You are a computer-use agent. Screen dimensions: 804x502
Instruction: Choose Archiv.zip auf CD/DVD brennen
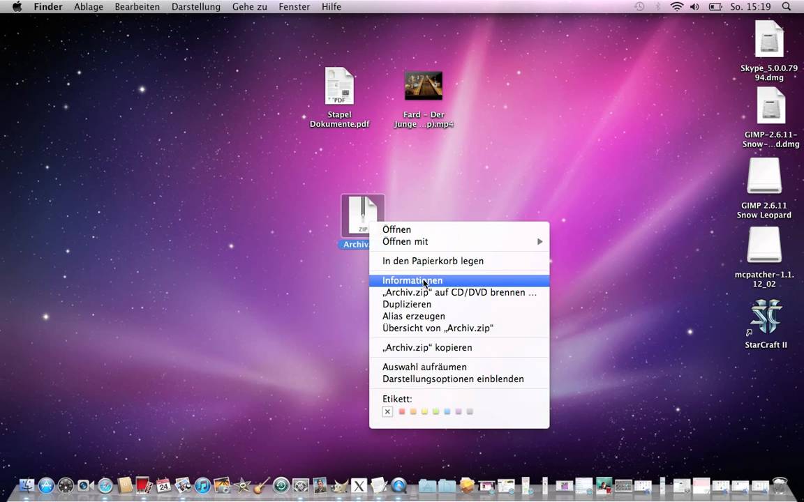coord(459,292)
